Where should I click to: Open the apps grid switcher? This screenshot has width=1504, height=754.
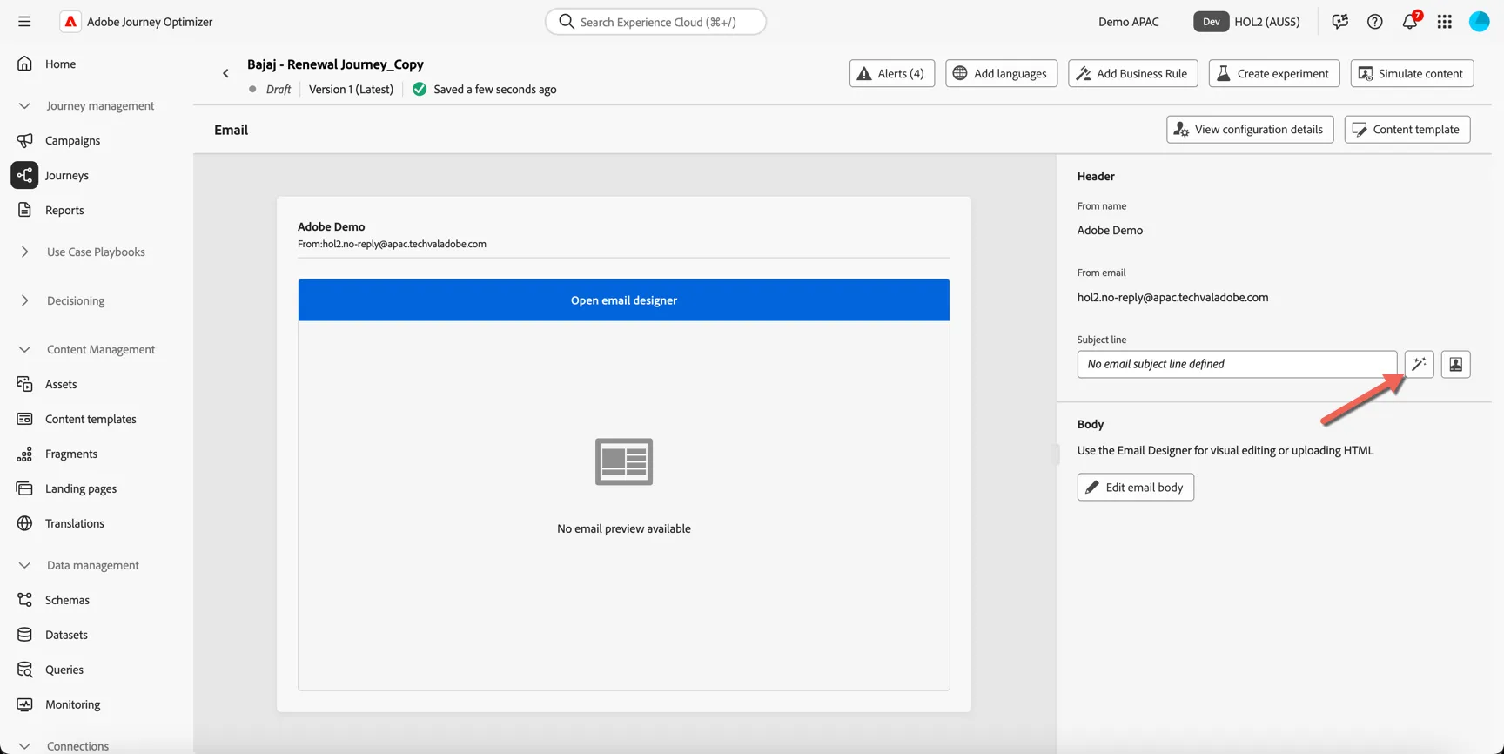point(1444,22)
